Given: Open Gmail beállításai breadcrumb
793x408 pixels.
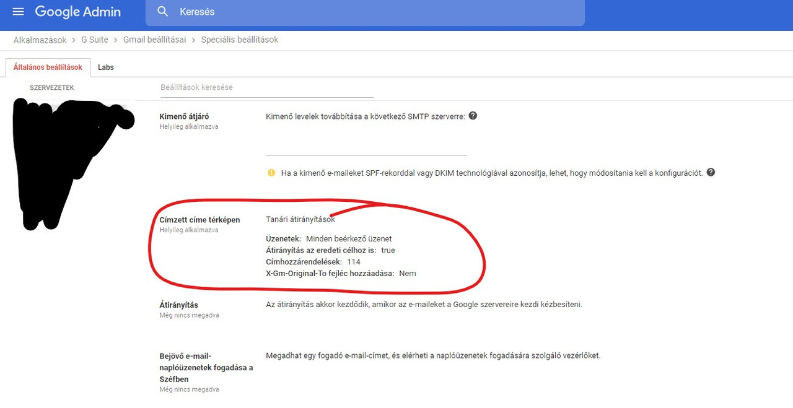Looking at the screenshot, I should click(x=154, y=40).
